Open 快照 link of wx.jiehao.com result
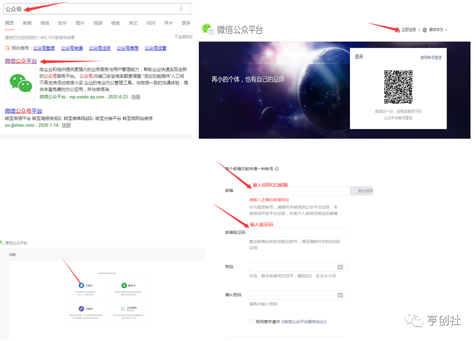 (66, 125)
